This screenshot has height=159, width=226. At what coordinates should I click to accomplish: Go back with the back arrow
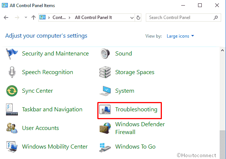pyautogui.click(x=6, y=18)
